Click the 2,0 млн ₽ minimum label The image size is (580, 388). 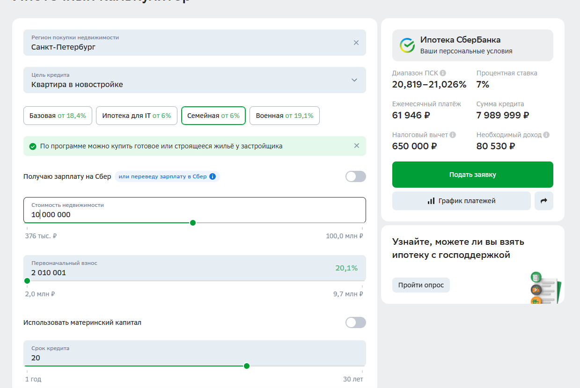point(40,294)
